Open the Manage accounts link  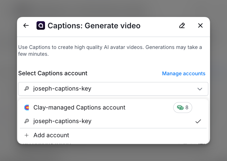[184, 73]
